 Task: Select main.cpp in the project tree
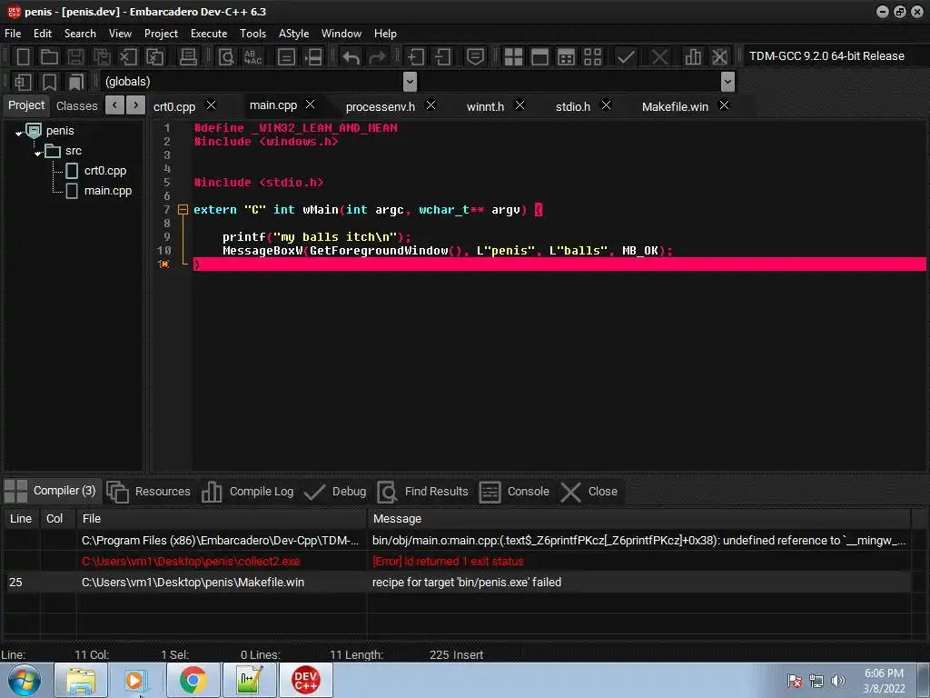click(x=108, y=191)
